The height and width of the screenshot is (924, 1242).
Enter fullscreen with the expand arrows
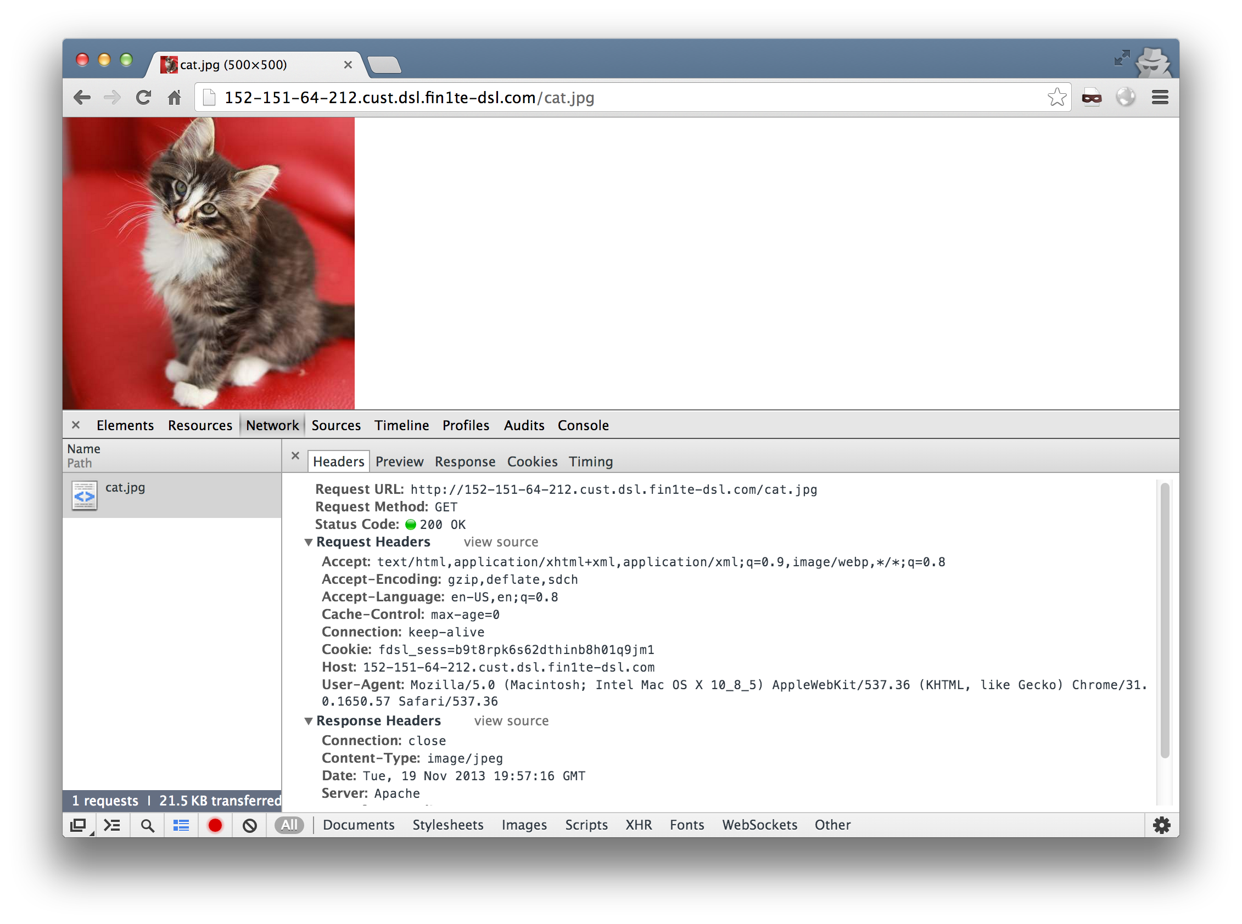click(1122, 58)
